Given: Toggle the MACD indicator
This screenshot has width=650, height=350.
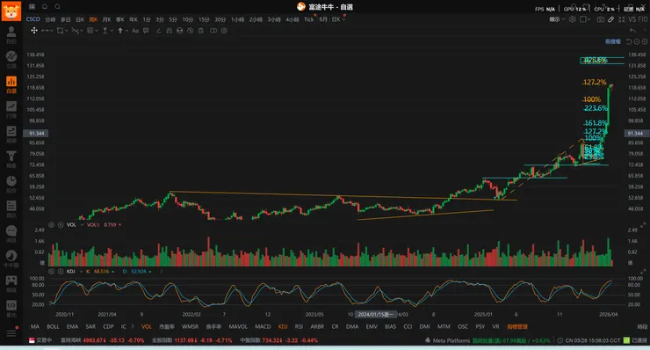Looking at the screenshot, I should tap(263, 327).
